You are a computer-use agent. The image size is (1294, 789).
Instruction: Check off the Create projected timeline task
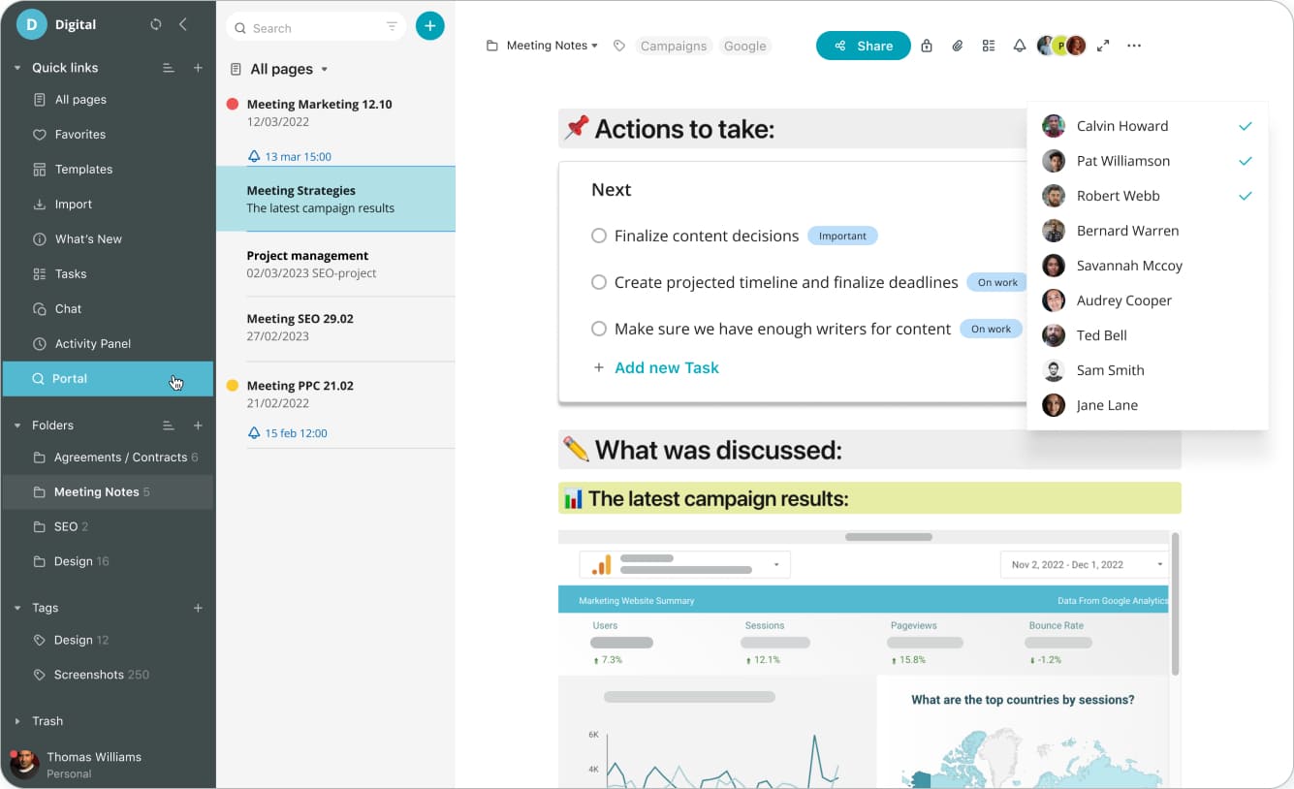point(598,282)
